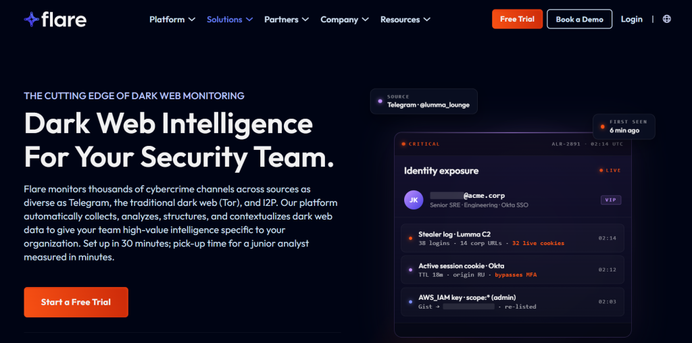Open the language globe icon

(x=667, y=19)
